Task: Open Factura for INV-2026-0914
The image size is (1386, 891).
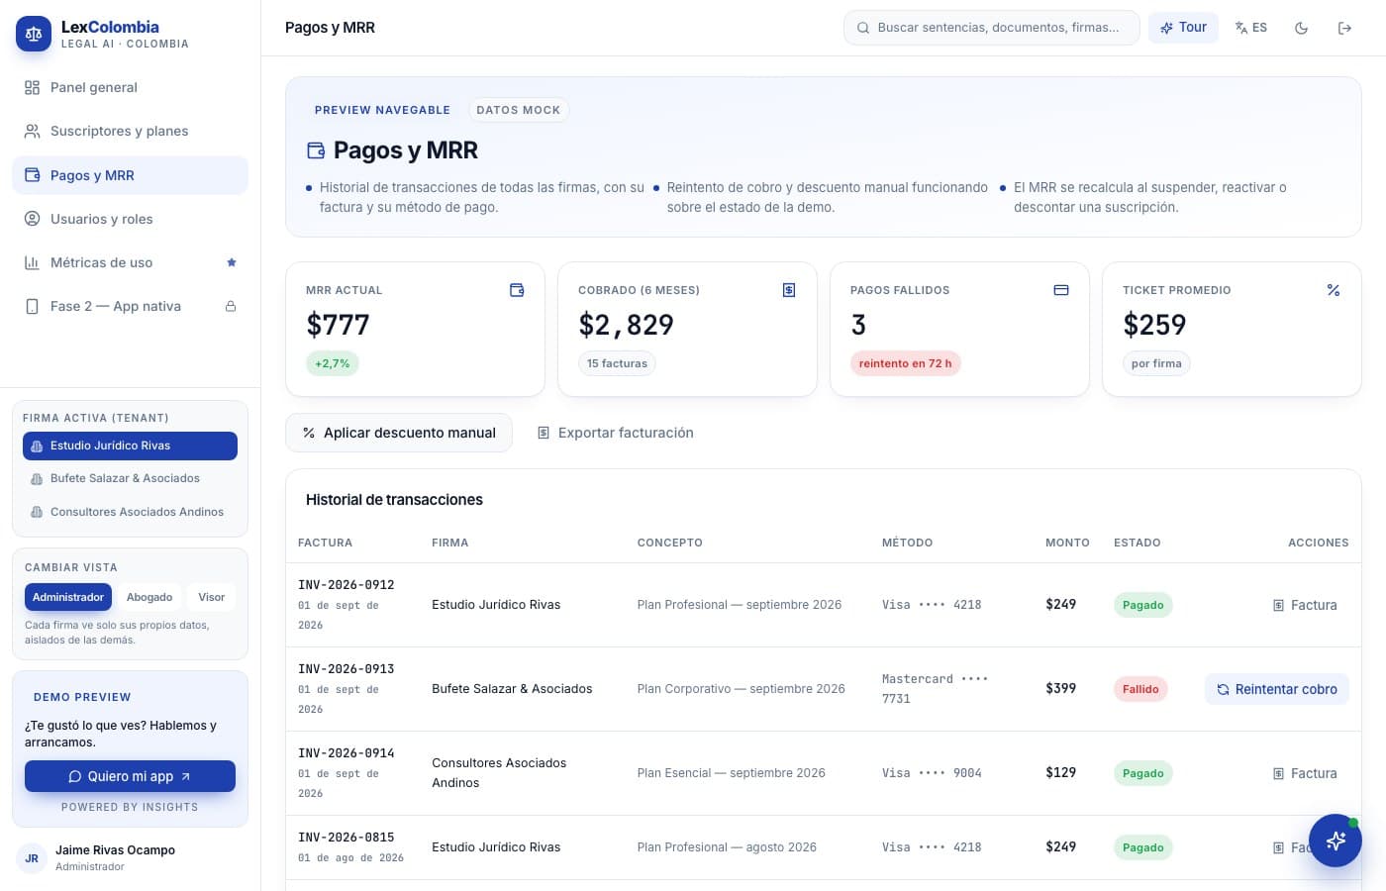Action: (x=1305, y=773)
